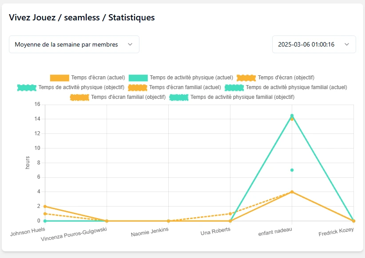Click the 'Vivez Jouez / seamless / Statistiques' heading
Screen dimensions: 365x258
tap(82, 17)
